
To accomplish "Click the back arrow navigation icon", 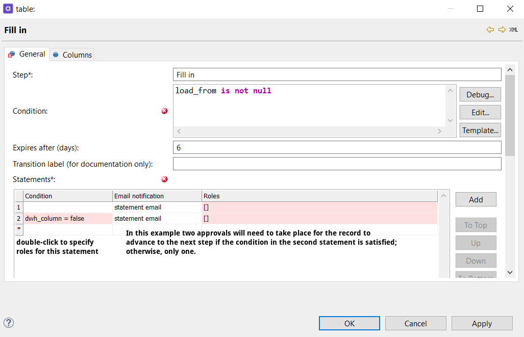I will [490, 30].
